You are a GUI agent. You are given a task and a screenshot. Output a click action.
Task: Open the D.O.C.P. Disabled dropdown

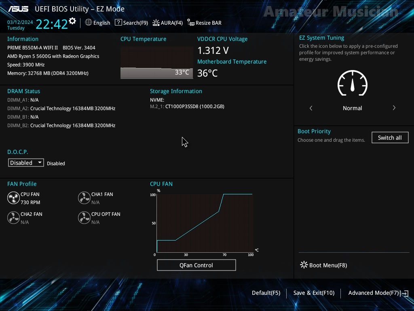click(26, 162)
